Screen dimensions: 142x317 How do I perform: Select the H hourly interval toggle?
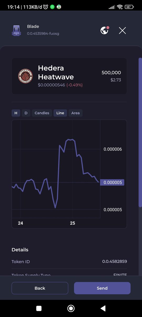click(16, 113)
